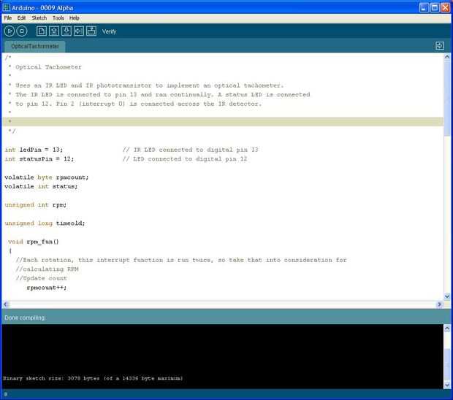Click console scrollbar up arrow
The width and height of the screenshot is (453, 400).
(447, 328)
